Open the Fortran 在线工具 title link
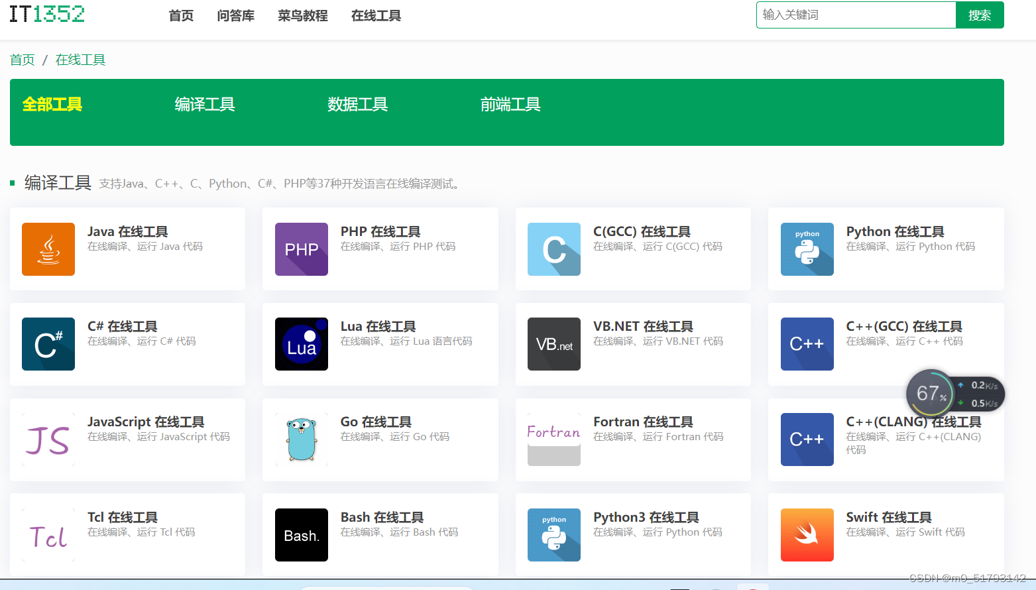Viewport: 1036px width, 590px height. [643, 422]
